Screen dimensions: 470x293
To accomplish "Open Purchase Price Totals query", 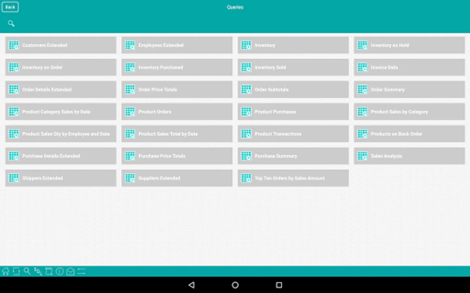I will click(x=177, y=156).
